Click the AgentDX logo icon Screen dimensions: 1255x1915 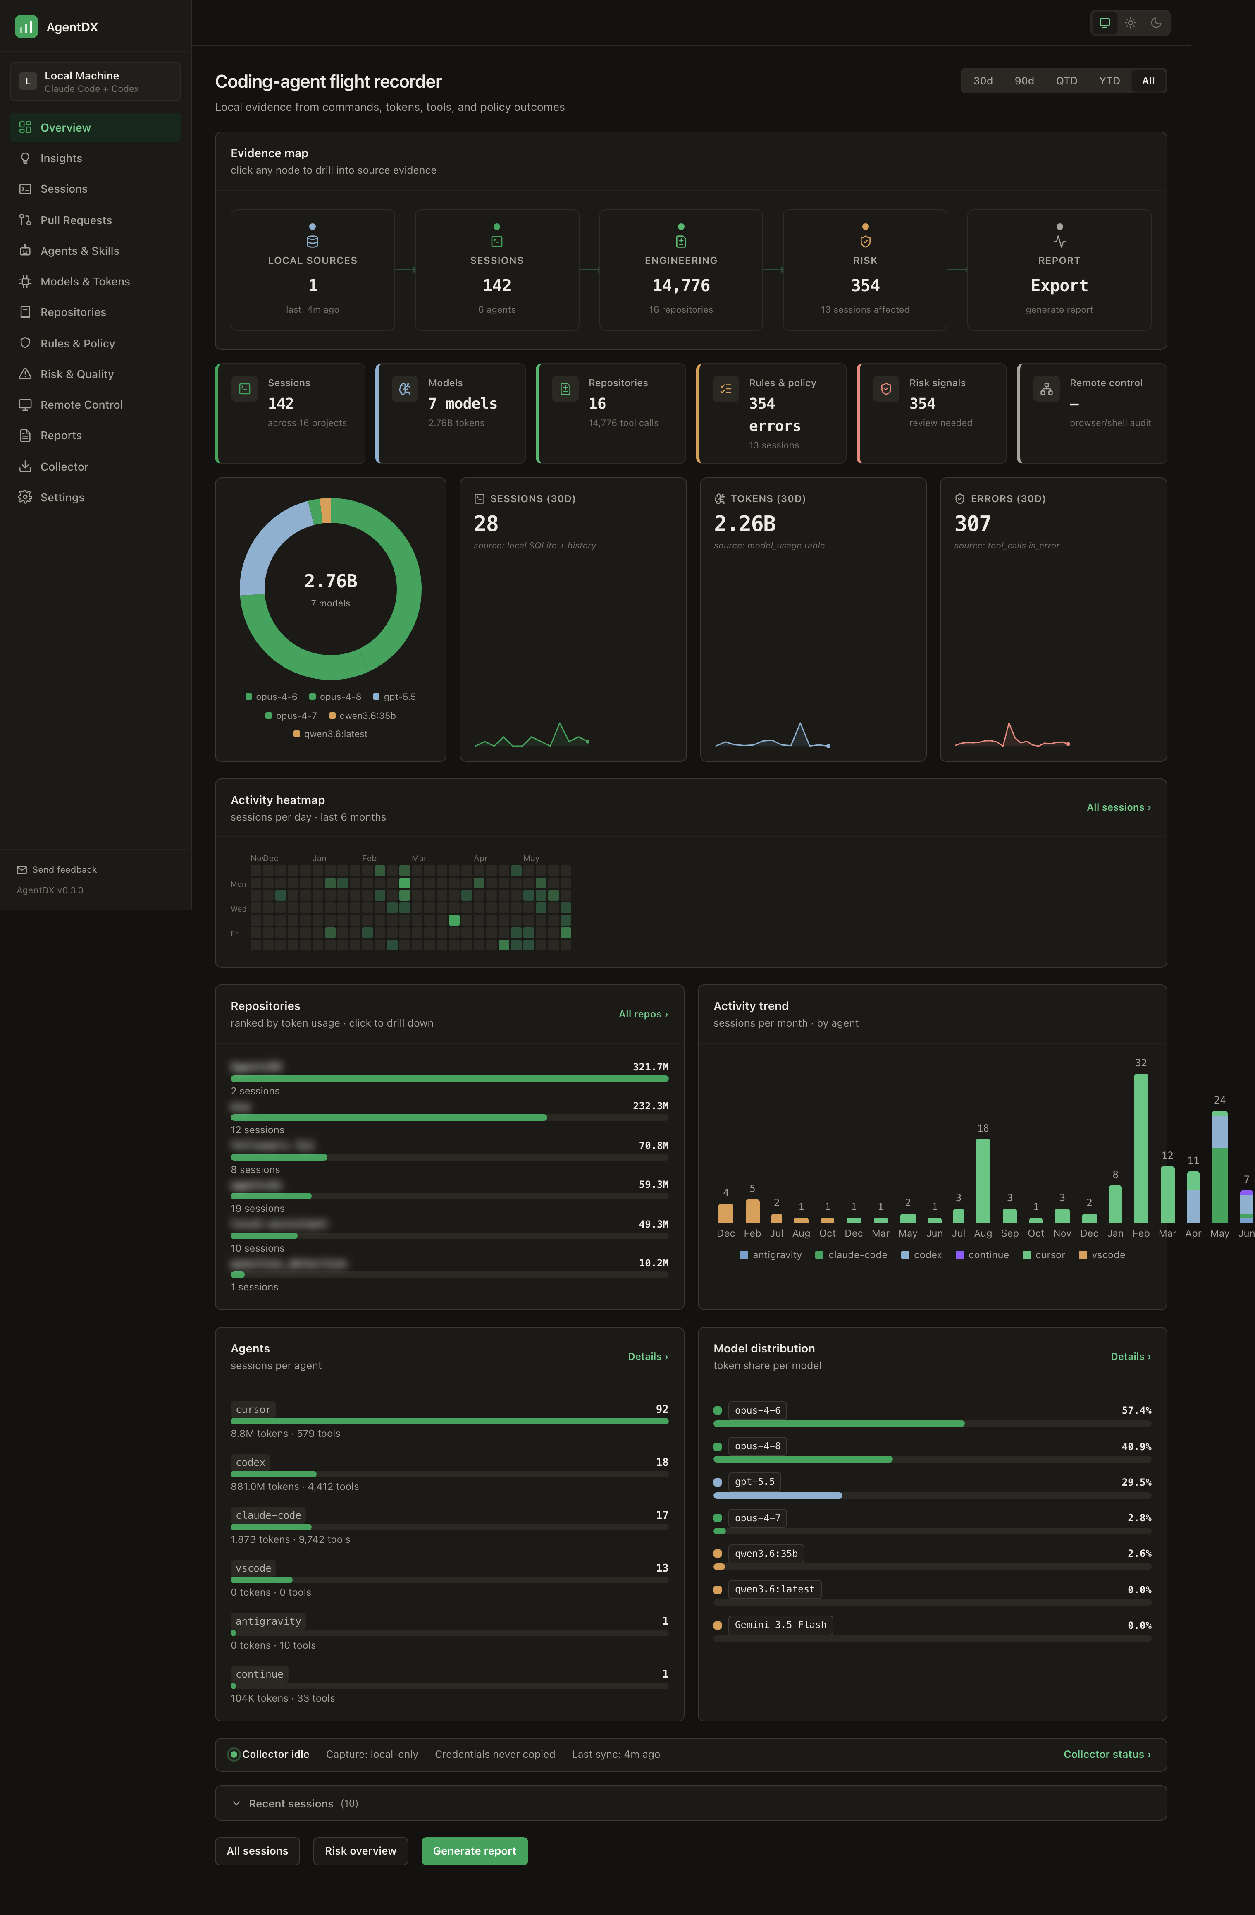pos(26,26)
